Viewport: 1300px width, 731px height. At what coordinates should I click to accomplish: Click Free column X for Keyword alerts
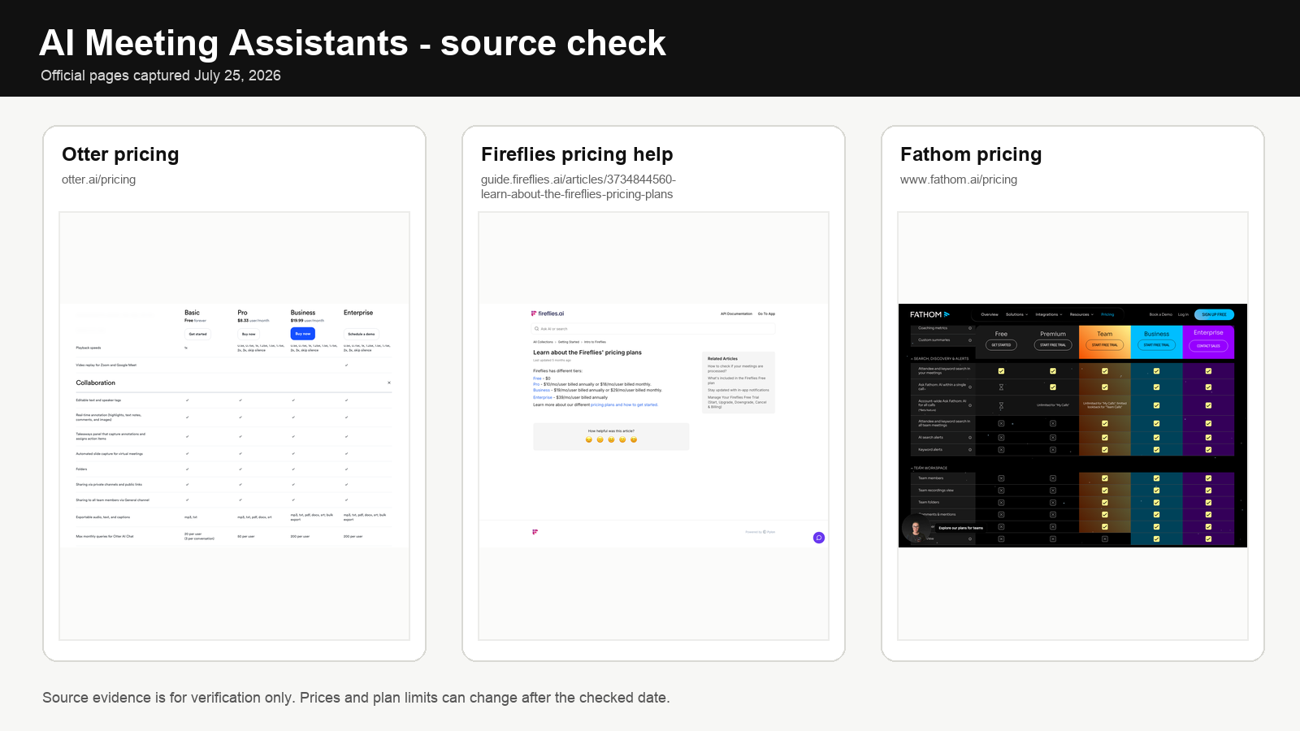coord(1001,450)
